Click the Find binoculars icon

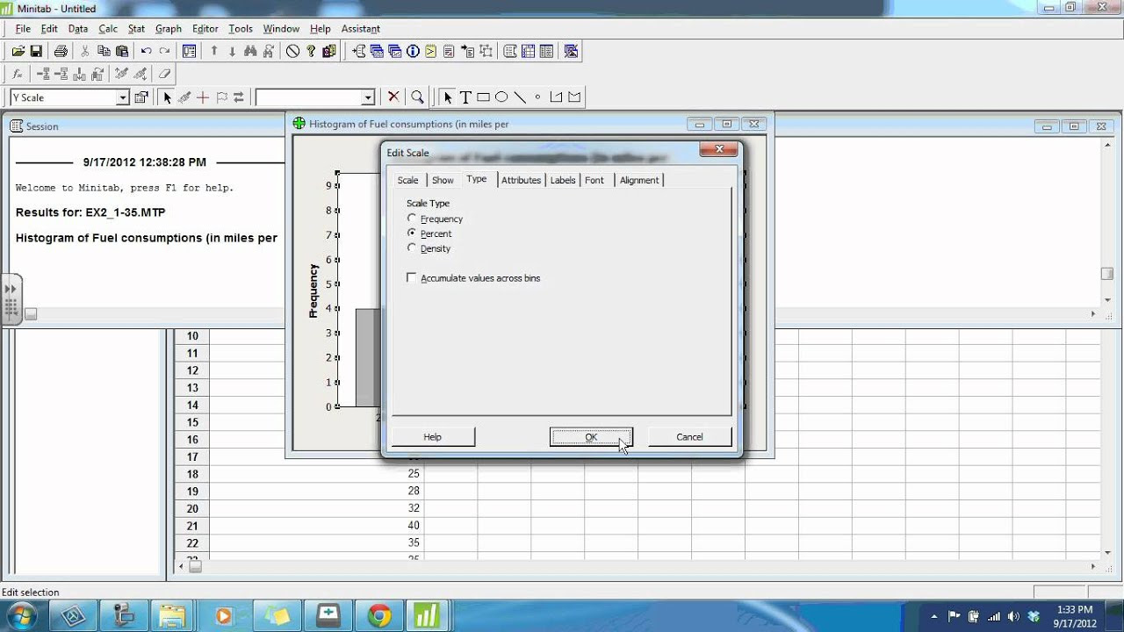(250, 52)
